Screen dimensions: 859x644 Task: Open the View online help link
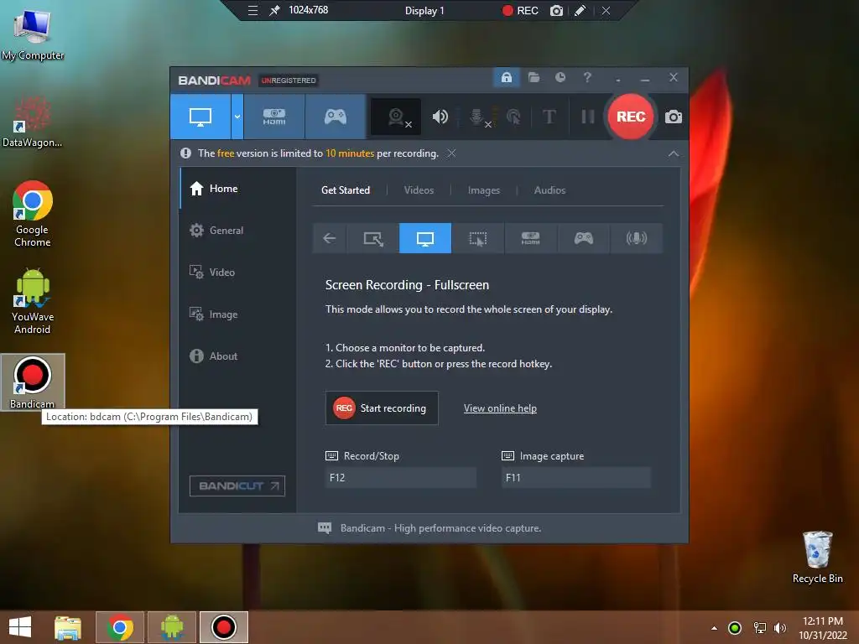(500, 408)
